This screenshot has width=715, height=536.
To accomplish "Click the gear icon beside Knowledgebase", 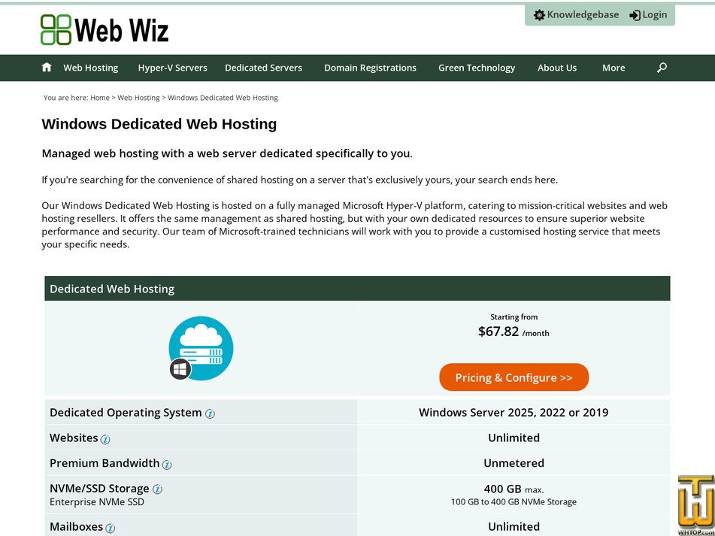I will tap(539, 14).
